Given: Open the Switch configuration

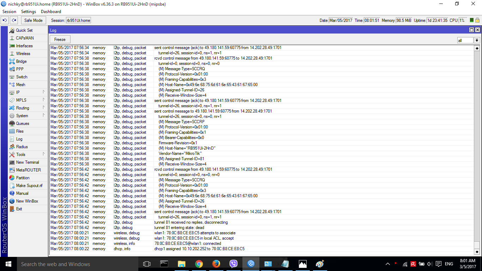Looking at the screenshot, I should 22,77.
